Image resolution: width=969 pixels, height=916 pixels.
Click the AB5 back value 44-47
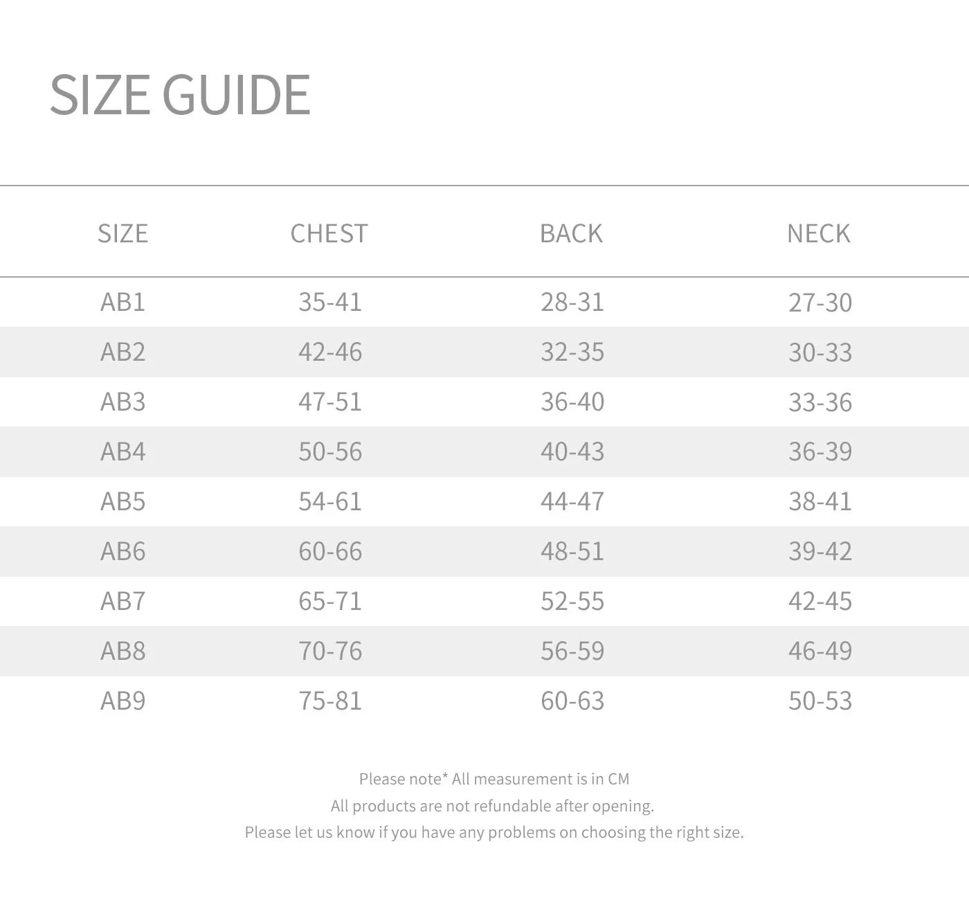point(572,501)
